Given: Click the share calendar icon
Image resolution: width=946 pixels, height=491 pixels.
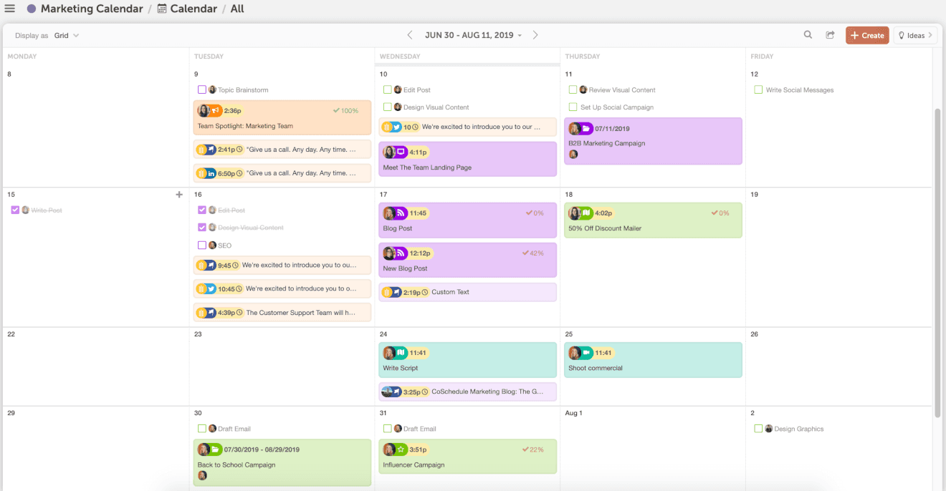Looking at the screenshot, I should (830, 35).
